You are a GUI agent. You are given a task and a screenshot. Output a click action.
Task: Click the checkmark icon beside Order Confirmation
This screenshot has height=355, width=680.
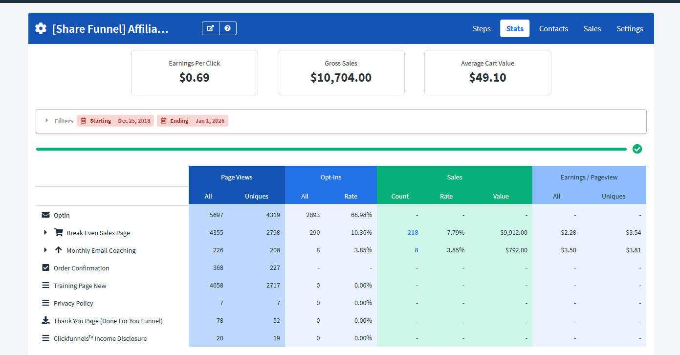pyautogui.click(x=45, y=267)
